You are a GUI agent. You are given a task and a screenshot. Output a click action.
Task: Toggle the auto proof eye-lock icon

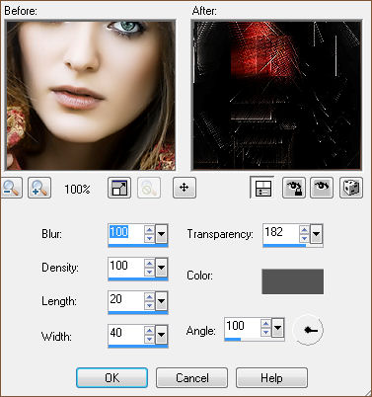point(294,188)
